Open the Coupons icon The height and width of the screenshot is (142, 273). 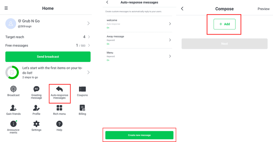tap(82, 89)
